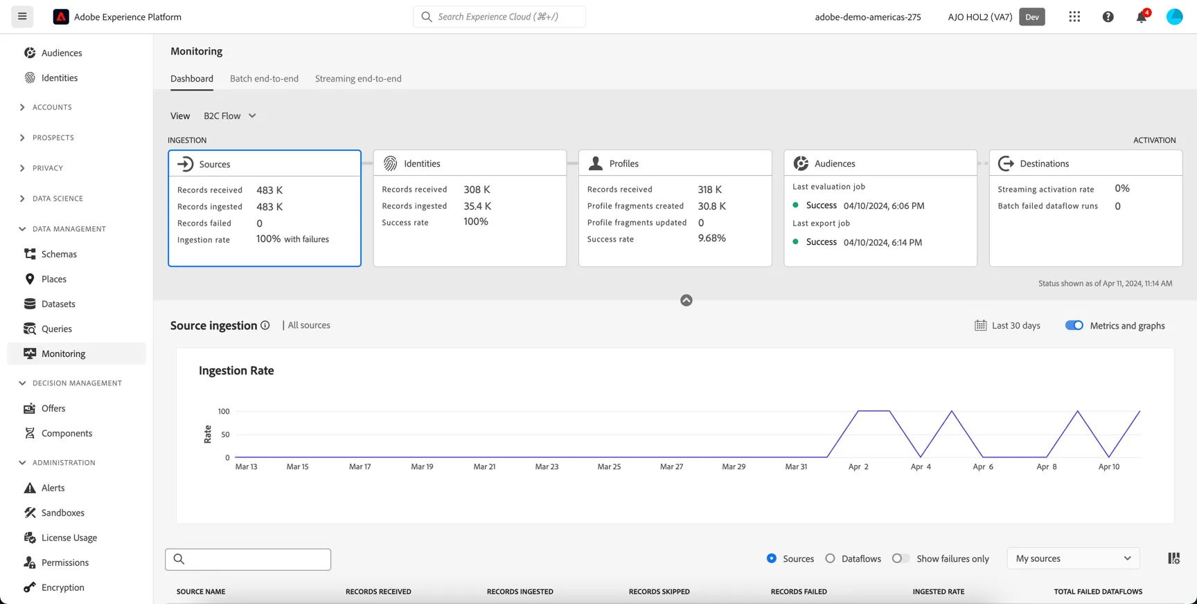Select the Audiences card

coord(880,208)
